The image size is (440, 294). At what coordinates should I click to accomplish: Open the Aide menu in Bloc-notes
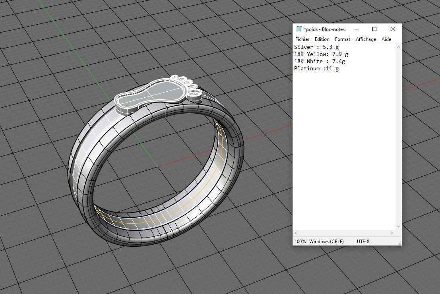point(386,39)
